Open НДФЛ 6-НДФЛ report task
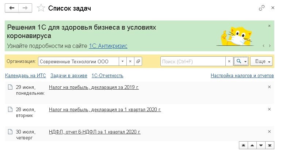 pos(95,132)
